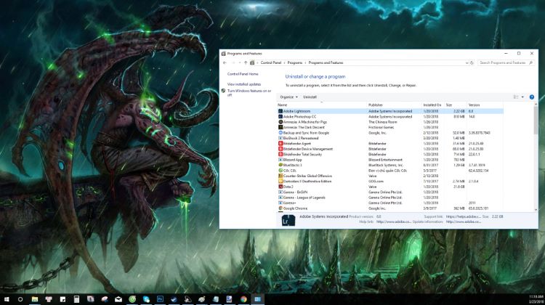Click the Uninstall toolbar button

tap(310, 97)
